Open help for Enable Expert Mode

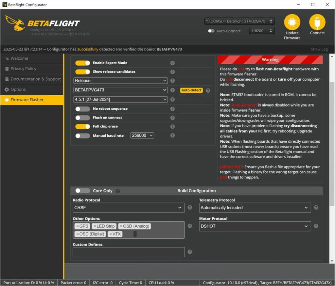[172, 63]
